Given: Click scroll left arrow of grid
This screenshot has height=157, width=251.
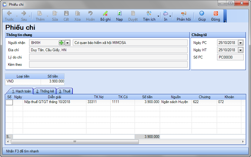Looking at the screenshot, I should click(x=8, y=142).
